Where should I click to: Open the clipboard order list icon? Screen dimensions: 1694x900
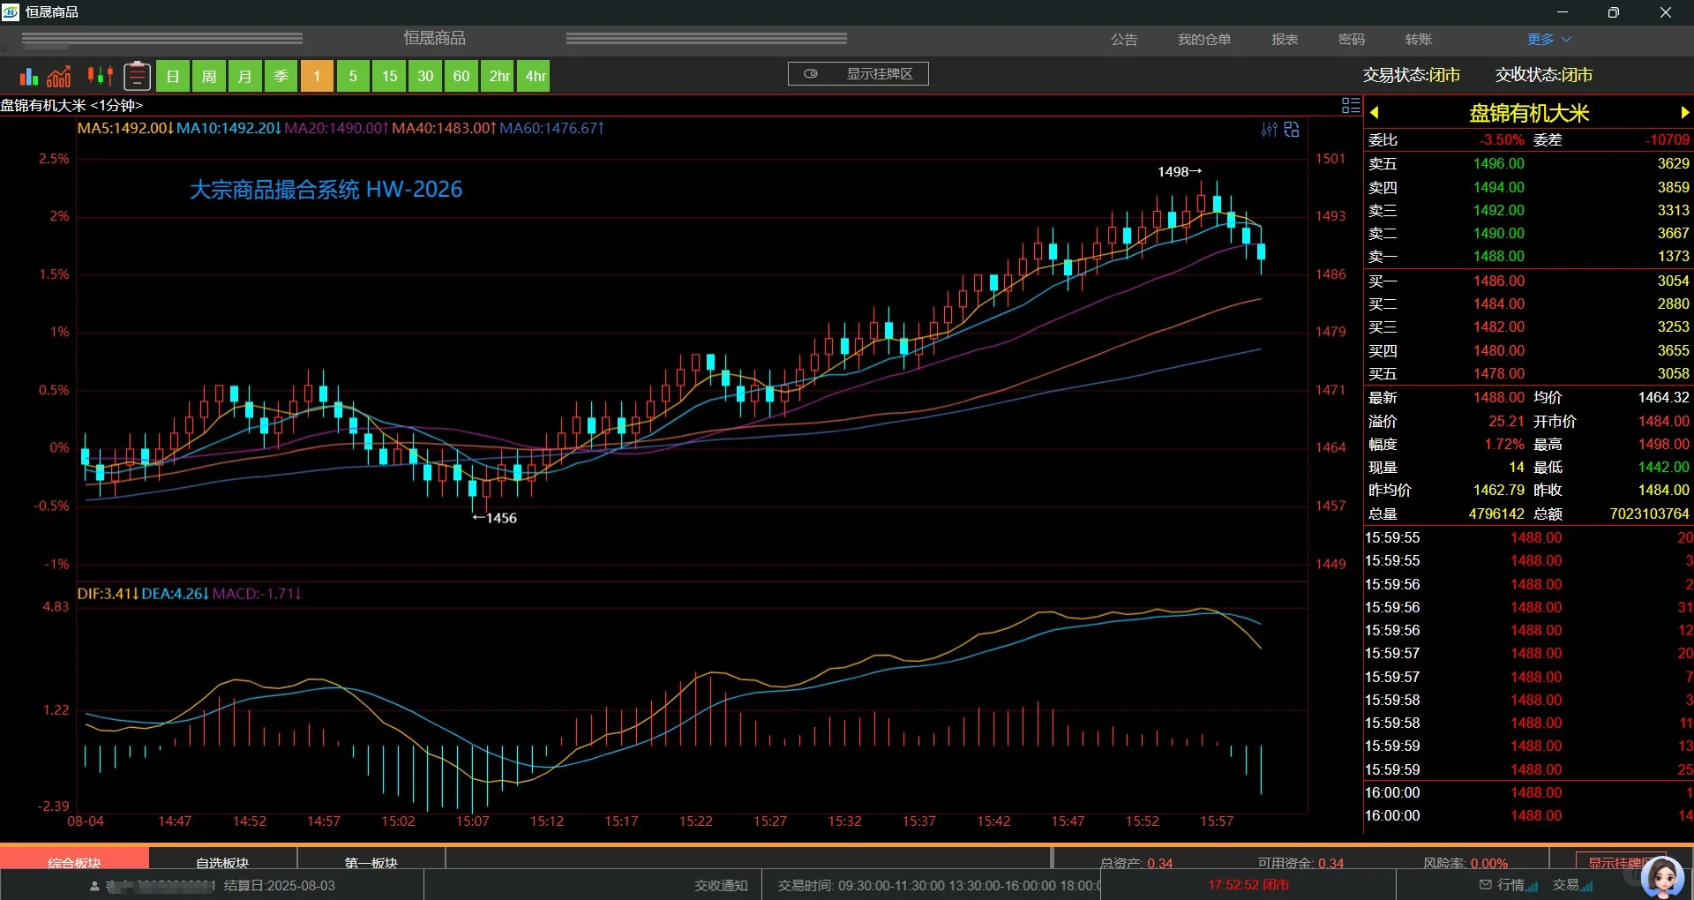137,76
